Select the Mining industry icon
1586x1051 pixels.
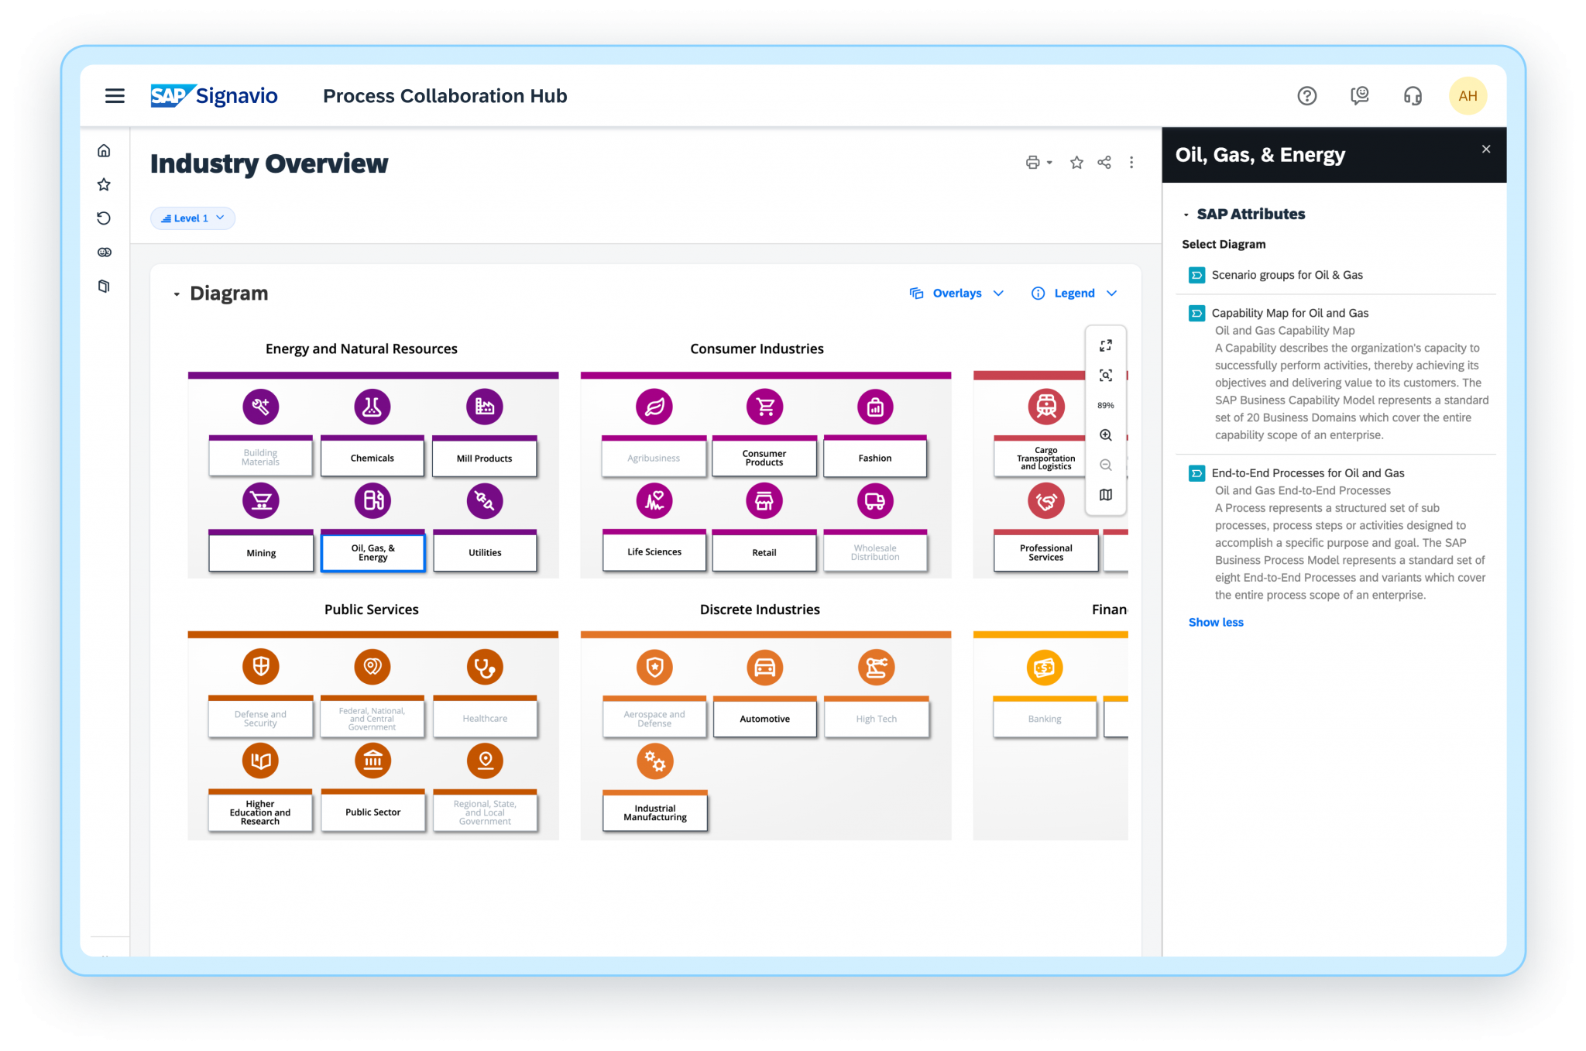260,500
